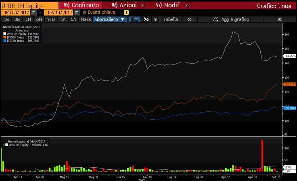
Task: Select the line chart type icon
Action: coord(135,19)
